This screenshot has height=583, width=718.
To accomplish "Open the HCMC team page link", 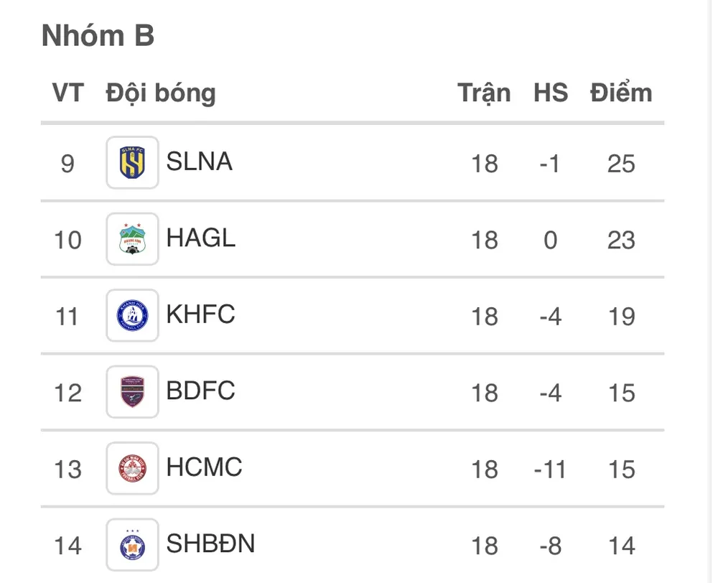I will pyautogui.click(x=205, y=467).
